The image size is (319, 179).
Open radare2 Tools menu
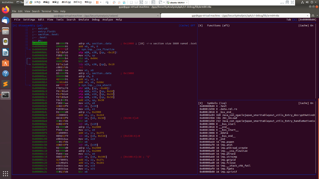[60, 20]
